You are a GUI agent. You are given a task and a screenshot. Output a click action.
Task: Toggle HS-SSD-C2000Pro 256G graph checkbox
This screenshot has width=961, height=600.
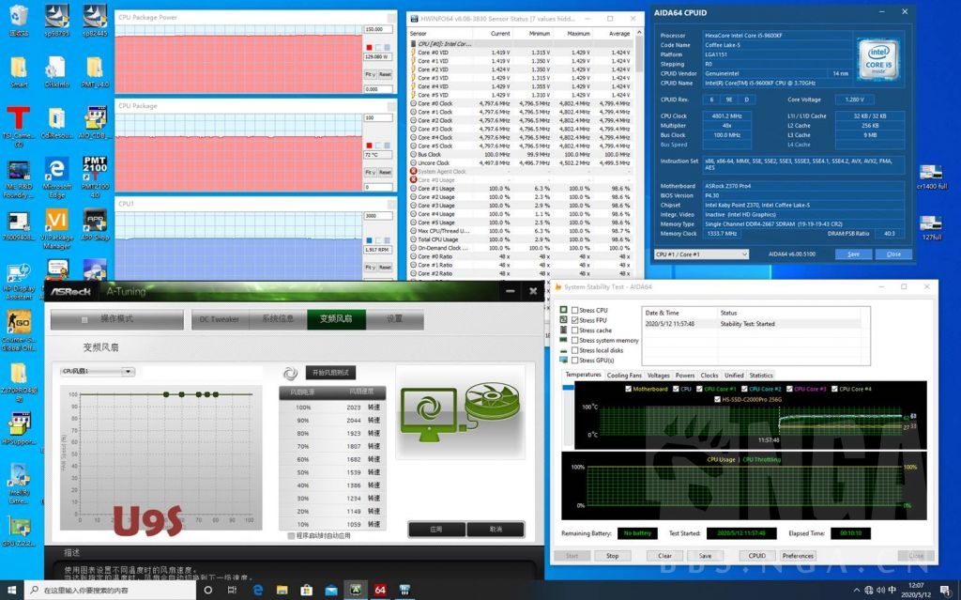[x=717, y=399]
